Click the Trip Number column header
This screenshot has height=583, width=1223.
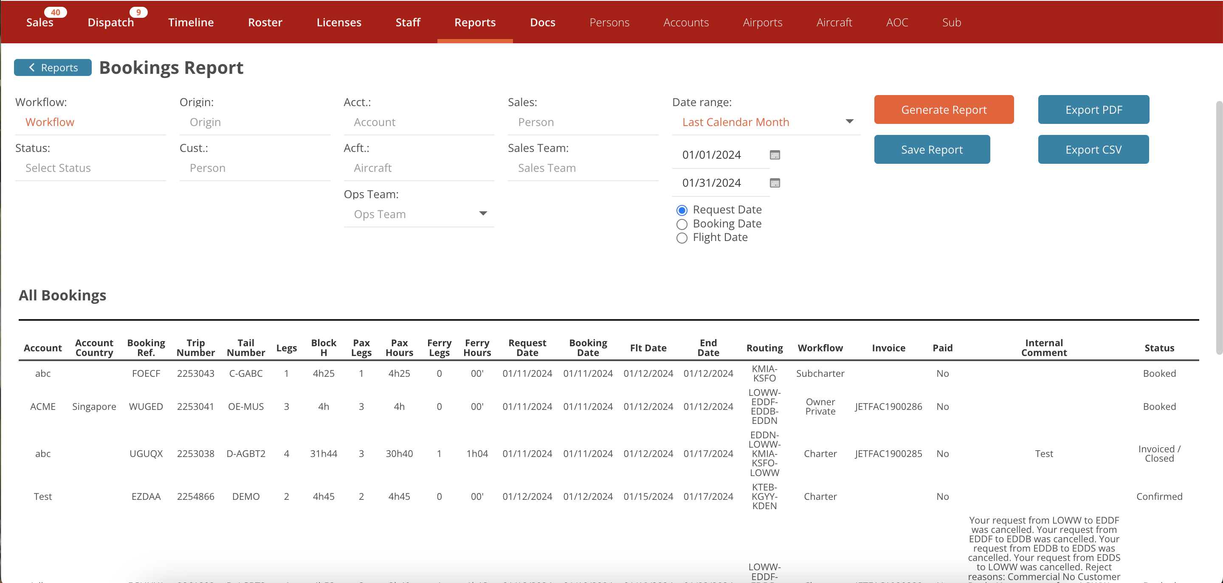pos(196,348)
